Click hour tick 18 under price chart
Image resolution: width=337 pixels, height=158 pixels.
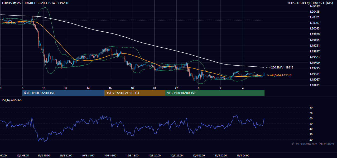tap(132, 88)
